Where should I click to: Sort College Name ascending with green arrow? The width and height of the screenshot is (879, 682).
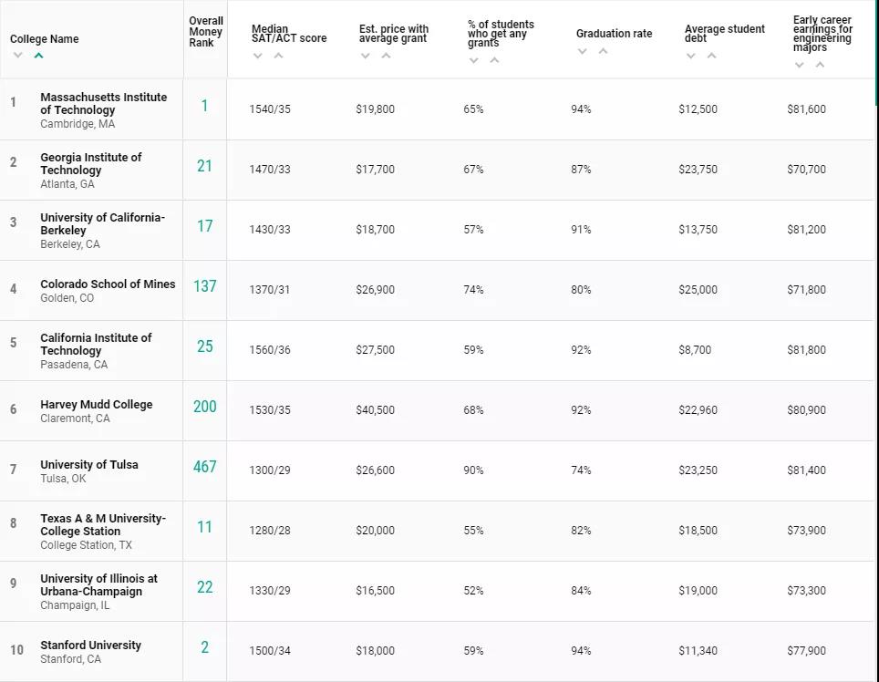[38, 56]
